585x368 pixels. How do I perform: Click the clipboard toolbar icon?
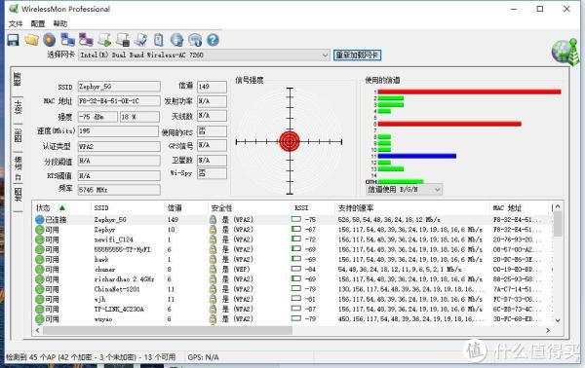click(x=159, y=40)
